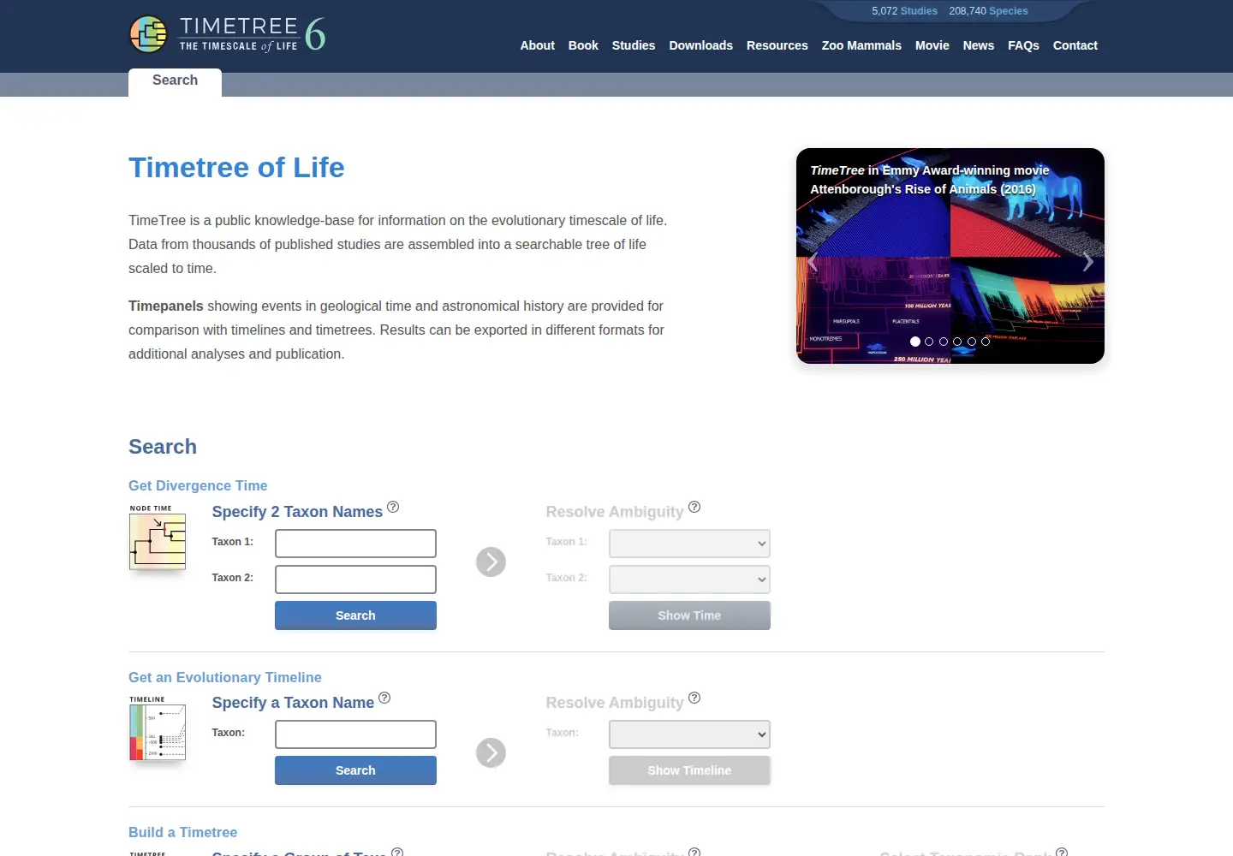
Task: Select the second carousel dot indicator
Action: point(929,342)
